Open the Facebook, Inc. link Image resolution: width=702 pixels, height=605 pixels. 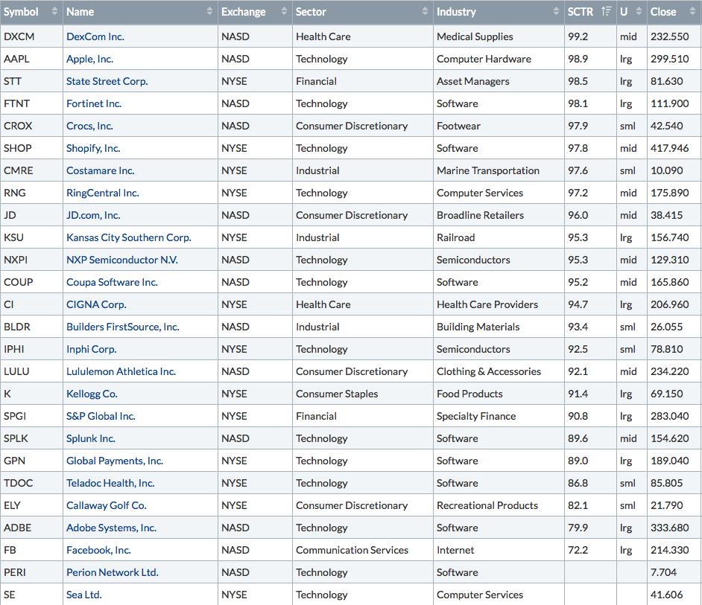pos(98,550)
